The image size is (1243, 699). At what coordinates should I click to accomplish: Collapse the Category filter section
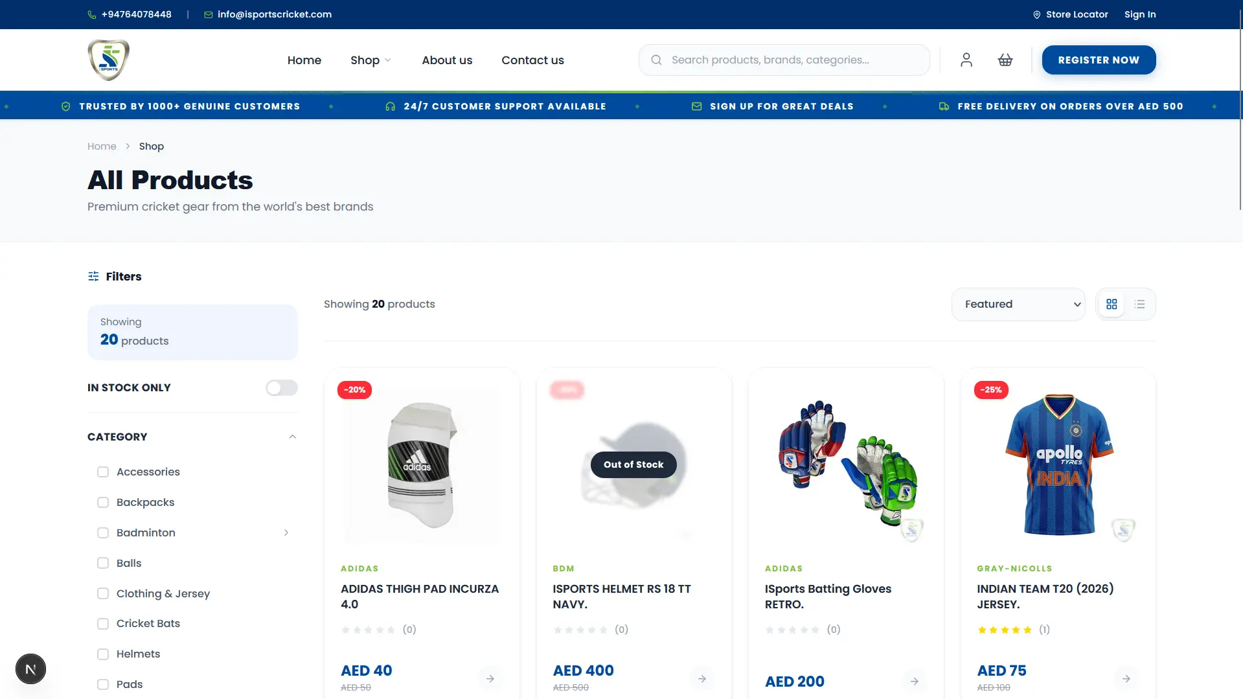click(x=292, y=437)
